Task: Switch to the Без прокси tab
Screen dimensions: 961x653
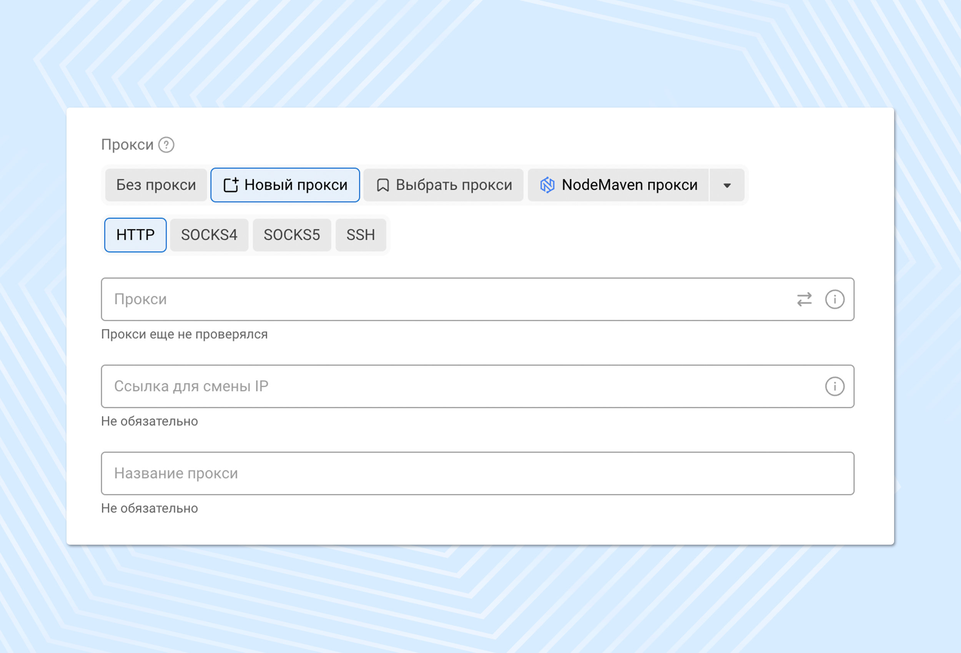Action: click(x=156, y=185)
